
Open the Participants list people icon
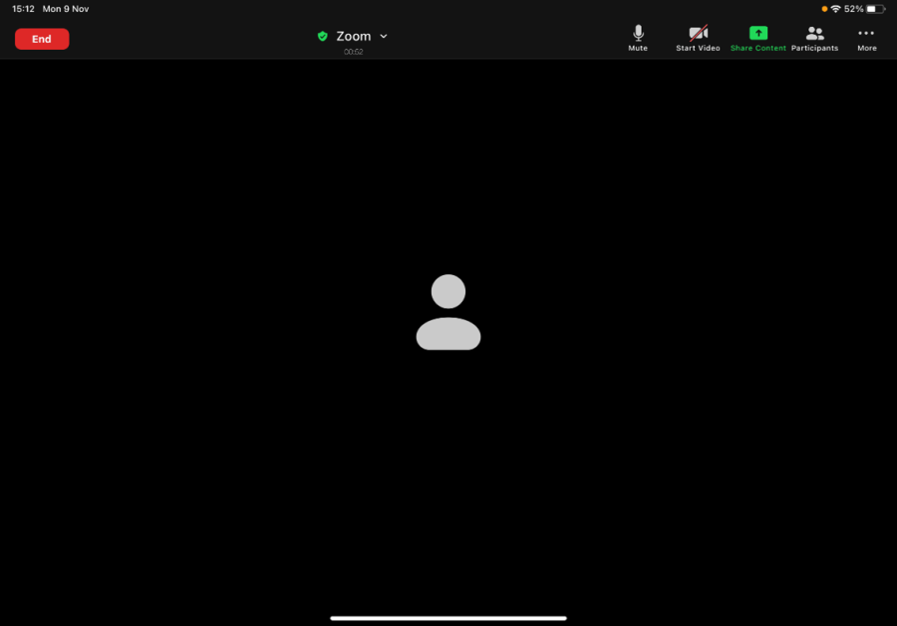click(814, 33)
